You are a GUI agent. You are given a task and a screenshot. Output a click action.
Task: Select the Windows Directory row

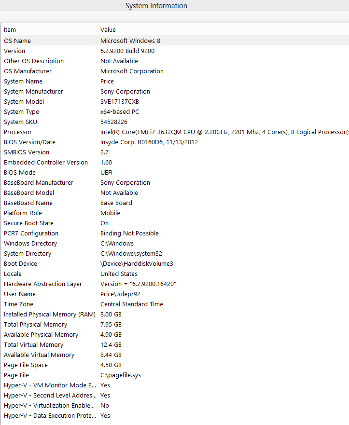pyautogui.click(x=30, y=244)
